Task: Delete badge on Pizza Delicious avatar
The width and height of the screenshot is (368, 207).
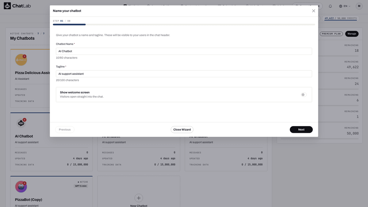Action: pos(25,56)
